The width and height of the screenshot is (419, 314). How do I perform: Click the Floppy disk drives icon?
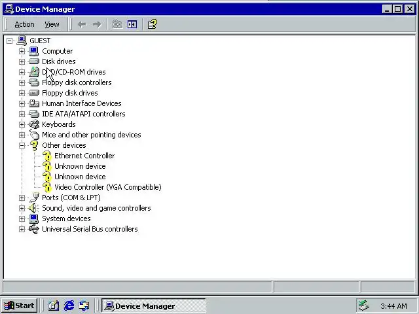click(34, 93)
